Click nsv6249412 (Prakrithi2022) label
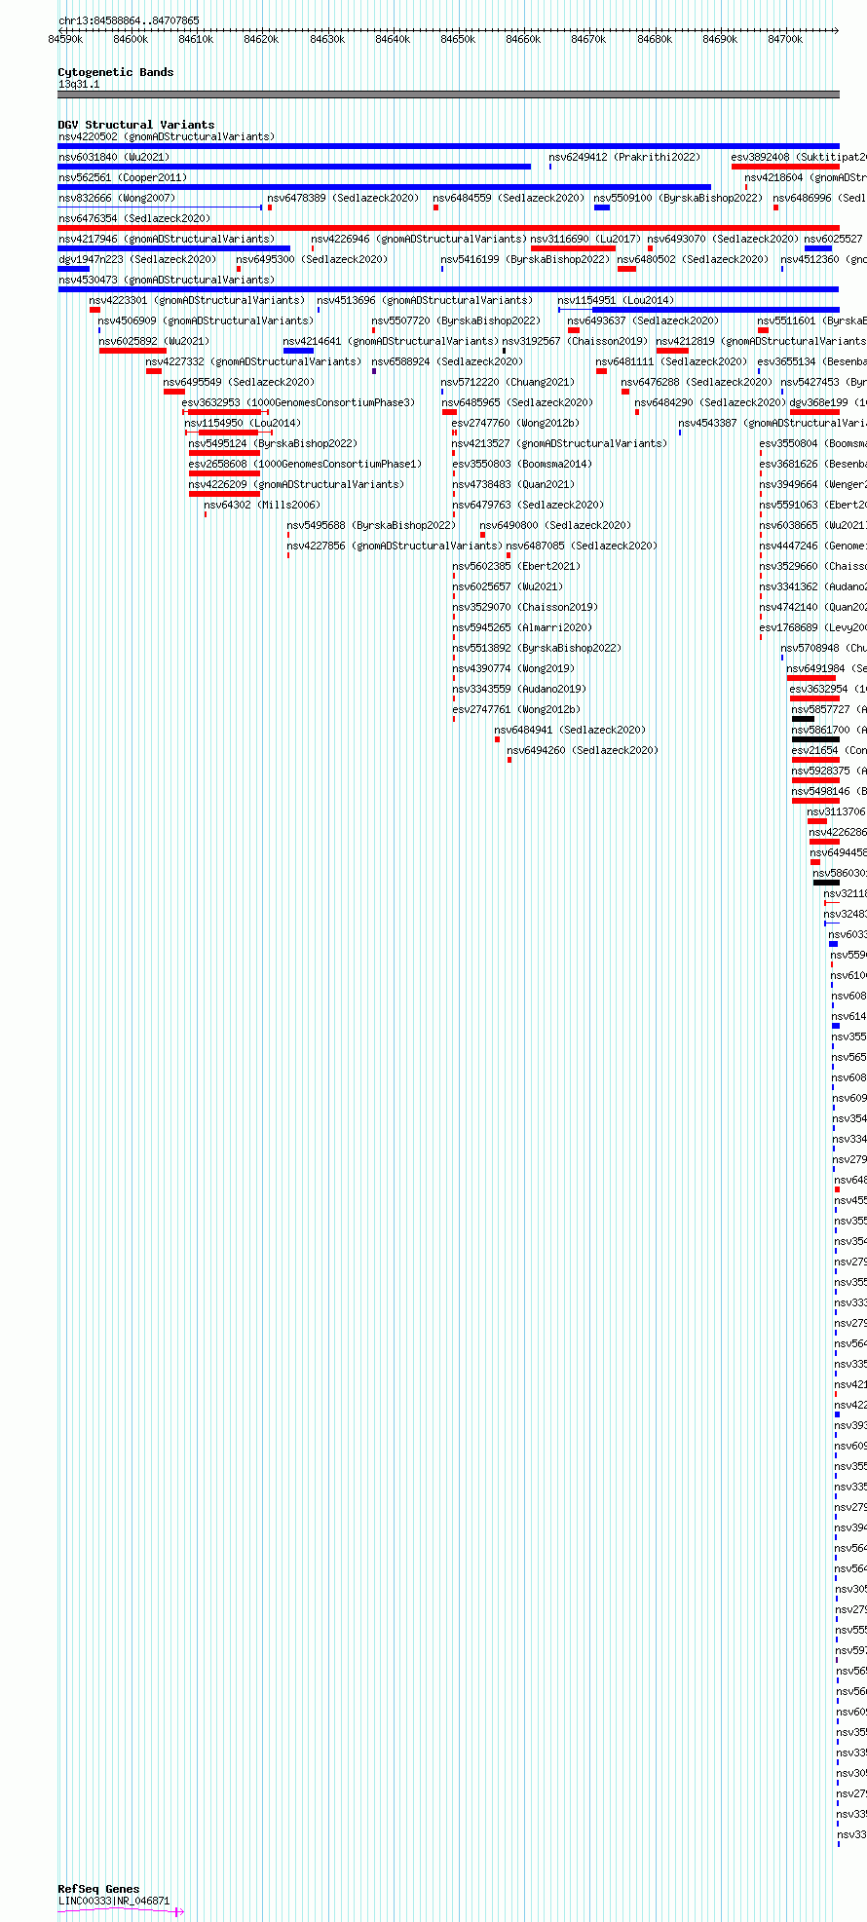 point(624,157)
